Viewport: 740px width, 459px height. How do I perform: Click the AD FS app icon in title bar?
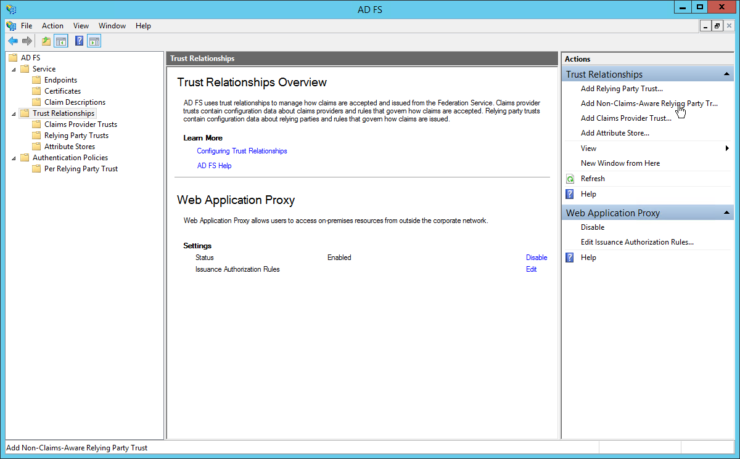[x=11, y=9]
